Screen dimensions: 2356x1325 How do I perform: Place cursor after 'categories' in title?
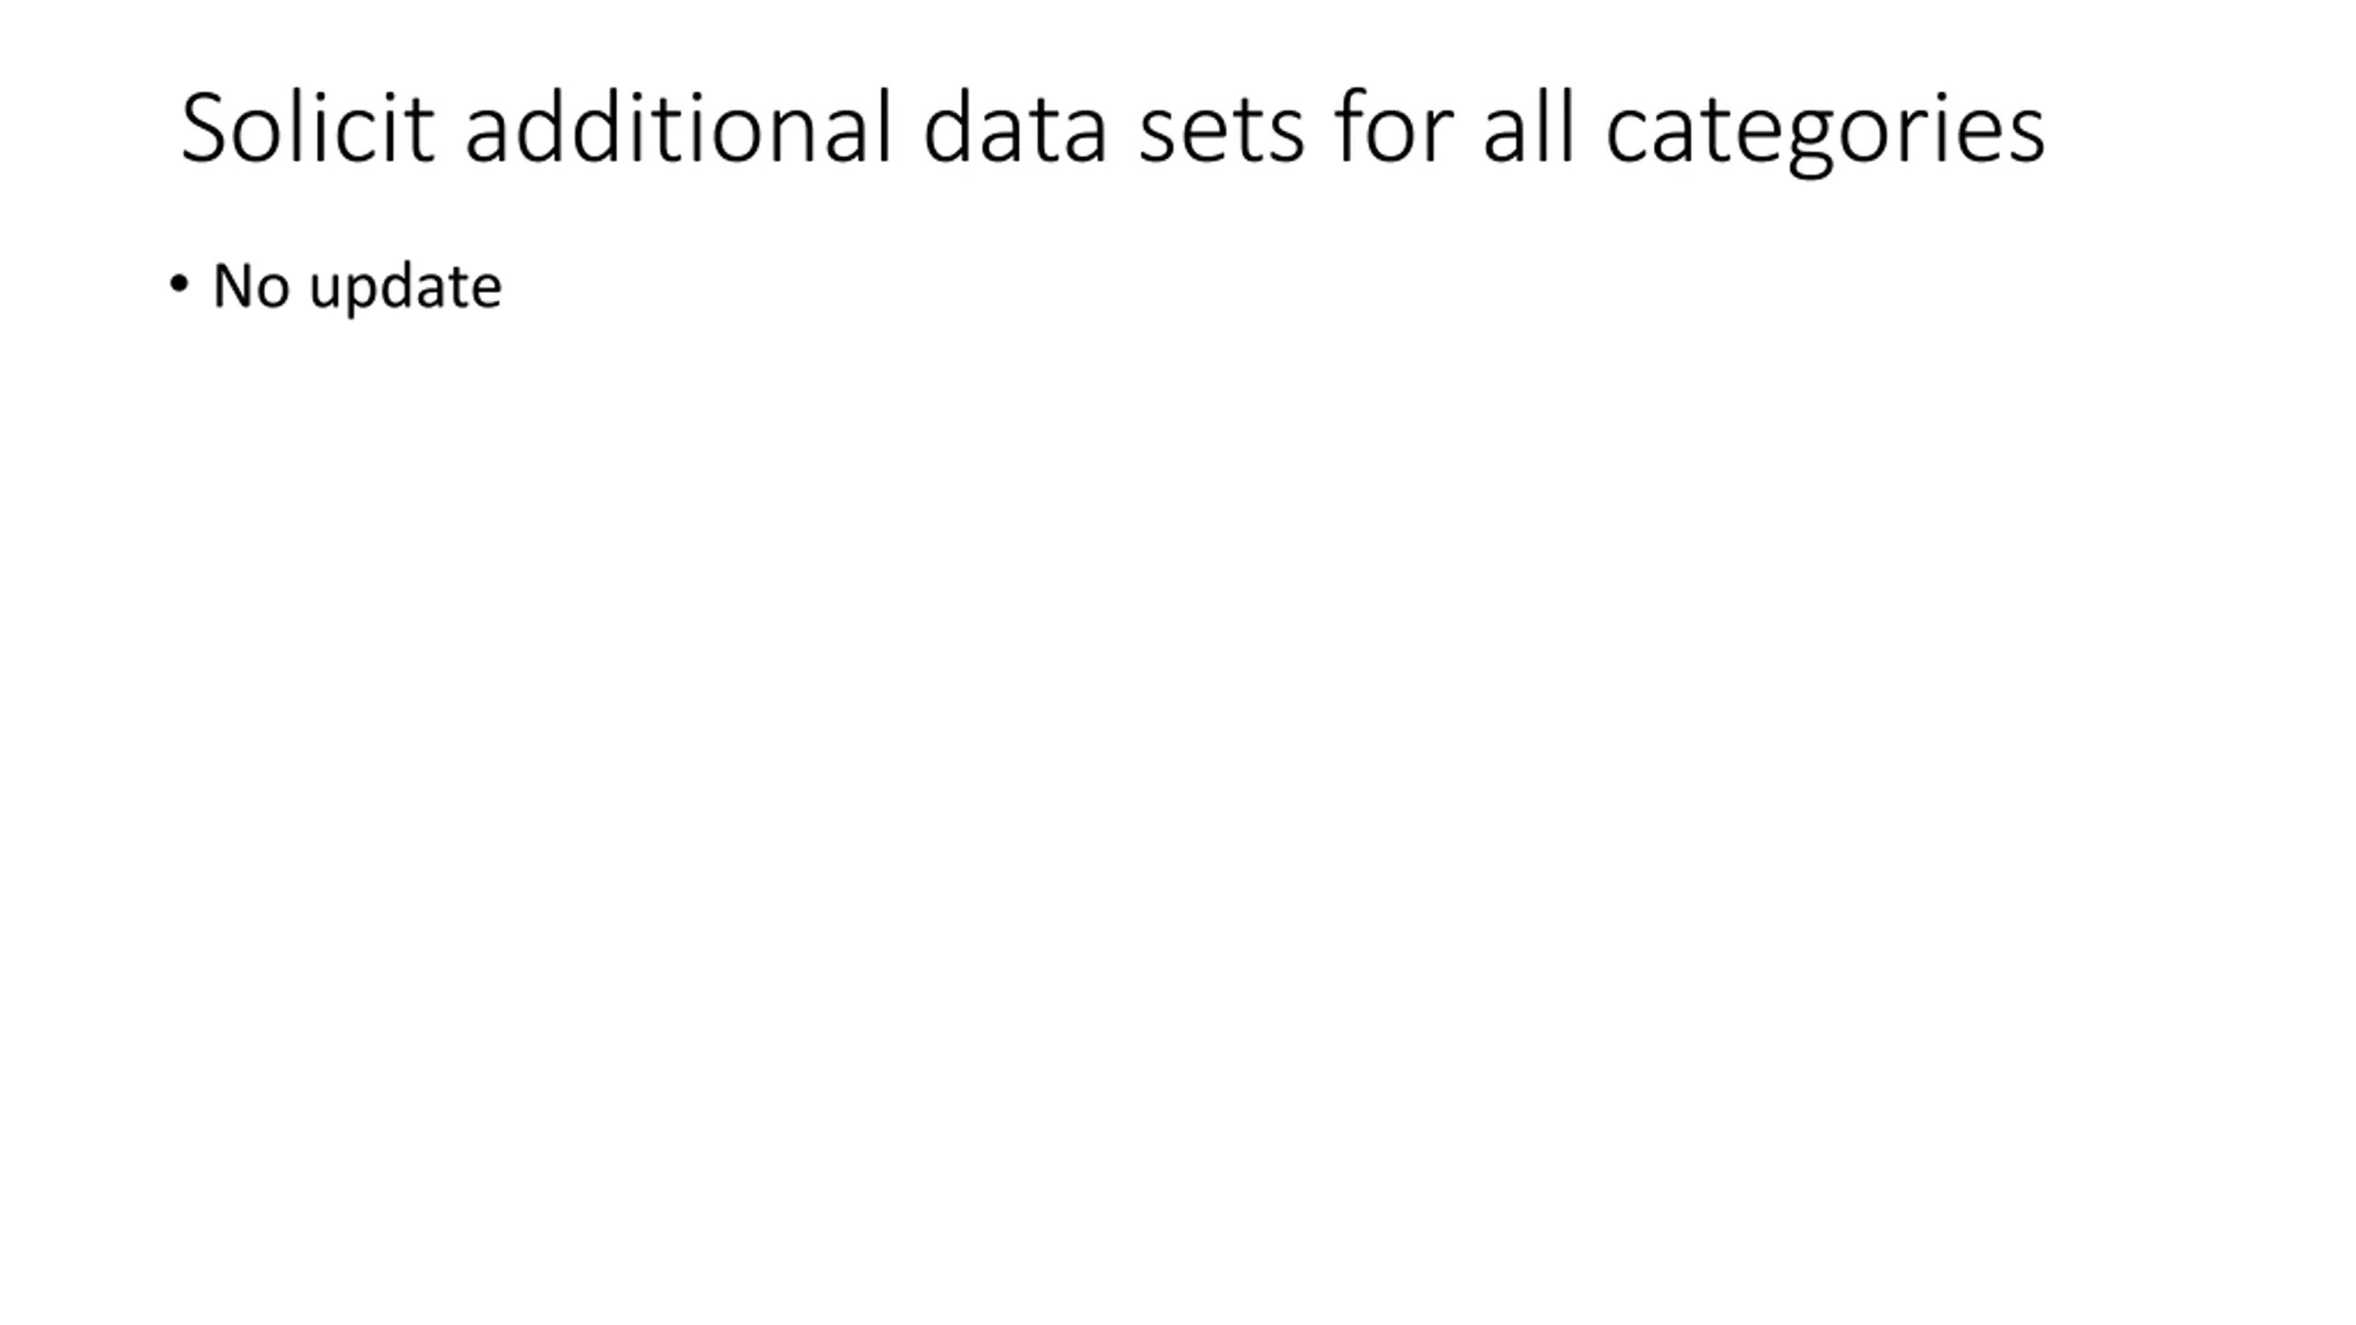[x=2049, y=129]
